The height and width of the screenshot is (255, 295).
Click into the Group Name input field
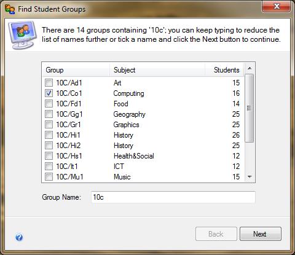pyautogui.click(x=173, y=197)
